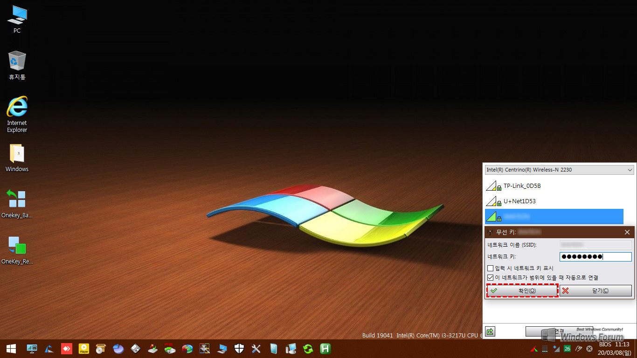
Task: Confirm with the 확인(O) button
Action: (x=522, y=291)
